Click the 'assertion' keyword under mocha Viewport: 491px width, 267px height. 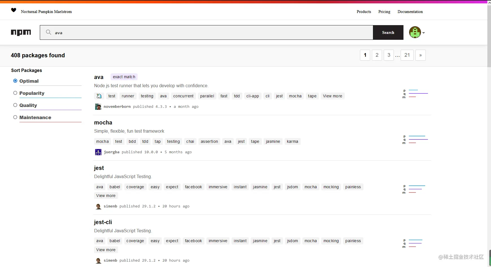[209, 141]
